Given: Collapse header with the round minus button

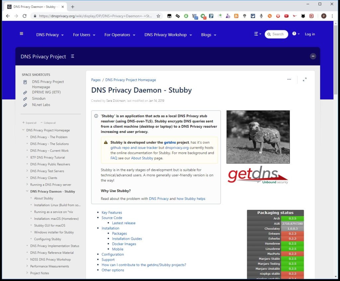Looking at the screenshot, I should (x=313, y=56).
